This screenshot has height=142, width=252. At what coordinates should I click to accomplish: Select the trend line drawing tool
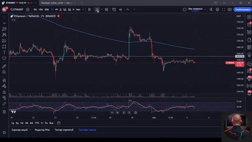click(x=4, y=23)
